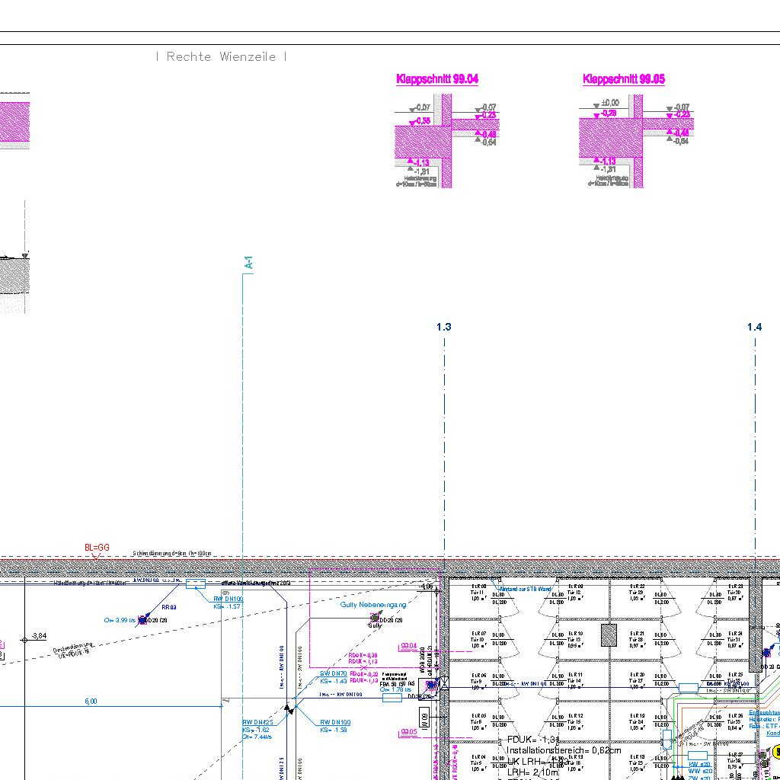Open the Klappschnitt 99.05 section title
The image size is (780, 780).
pos(624,79)
